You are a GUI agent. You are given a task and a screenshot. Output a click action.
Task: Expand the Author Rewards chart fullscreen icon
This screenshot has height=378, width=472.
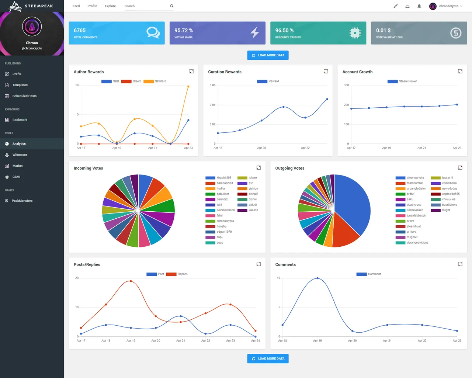click(x=191, y=71)
